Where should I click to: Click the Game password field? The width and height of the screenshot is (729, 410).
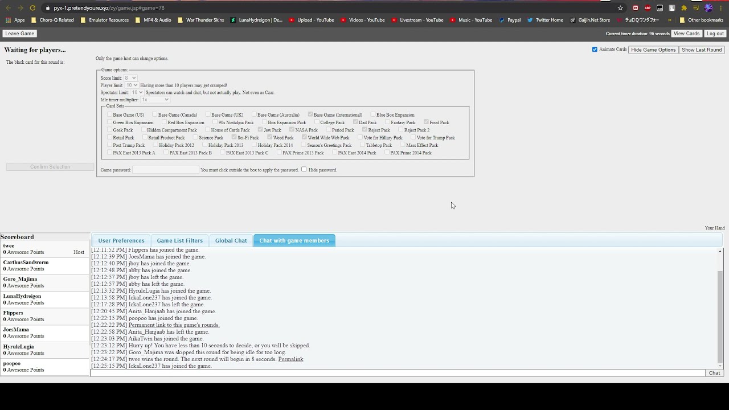[166, 170]
